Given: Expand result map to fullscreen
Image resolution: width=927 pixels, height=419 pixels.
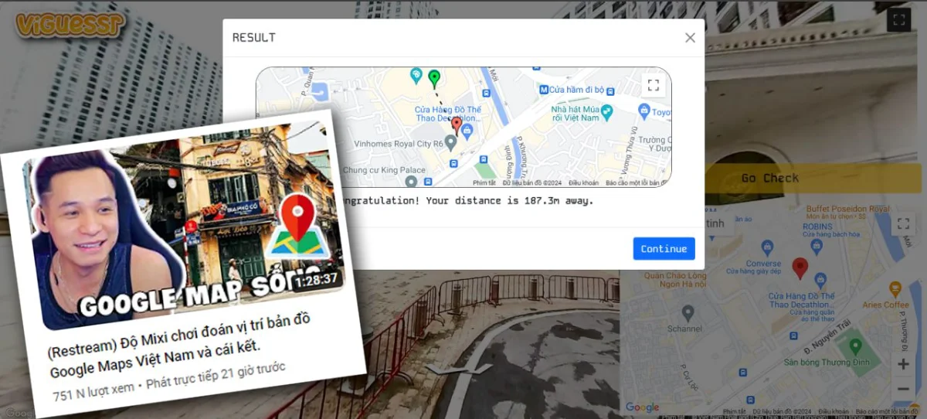Looking at the screenshot, I should (x=654, y=85).
